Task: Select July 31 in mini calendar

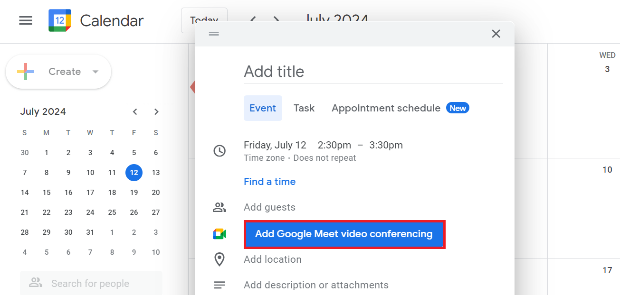Action: tap(90, 232)
